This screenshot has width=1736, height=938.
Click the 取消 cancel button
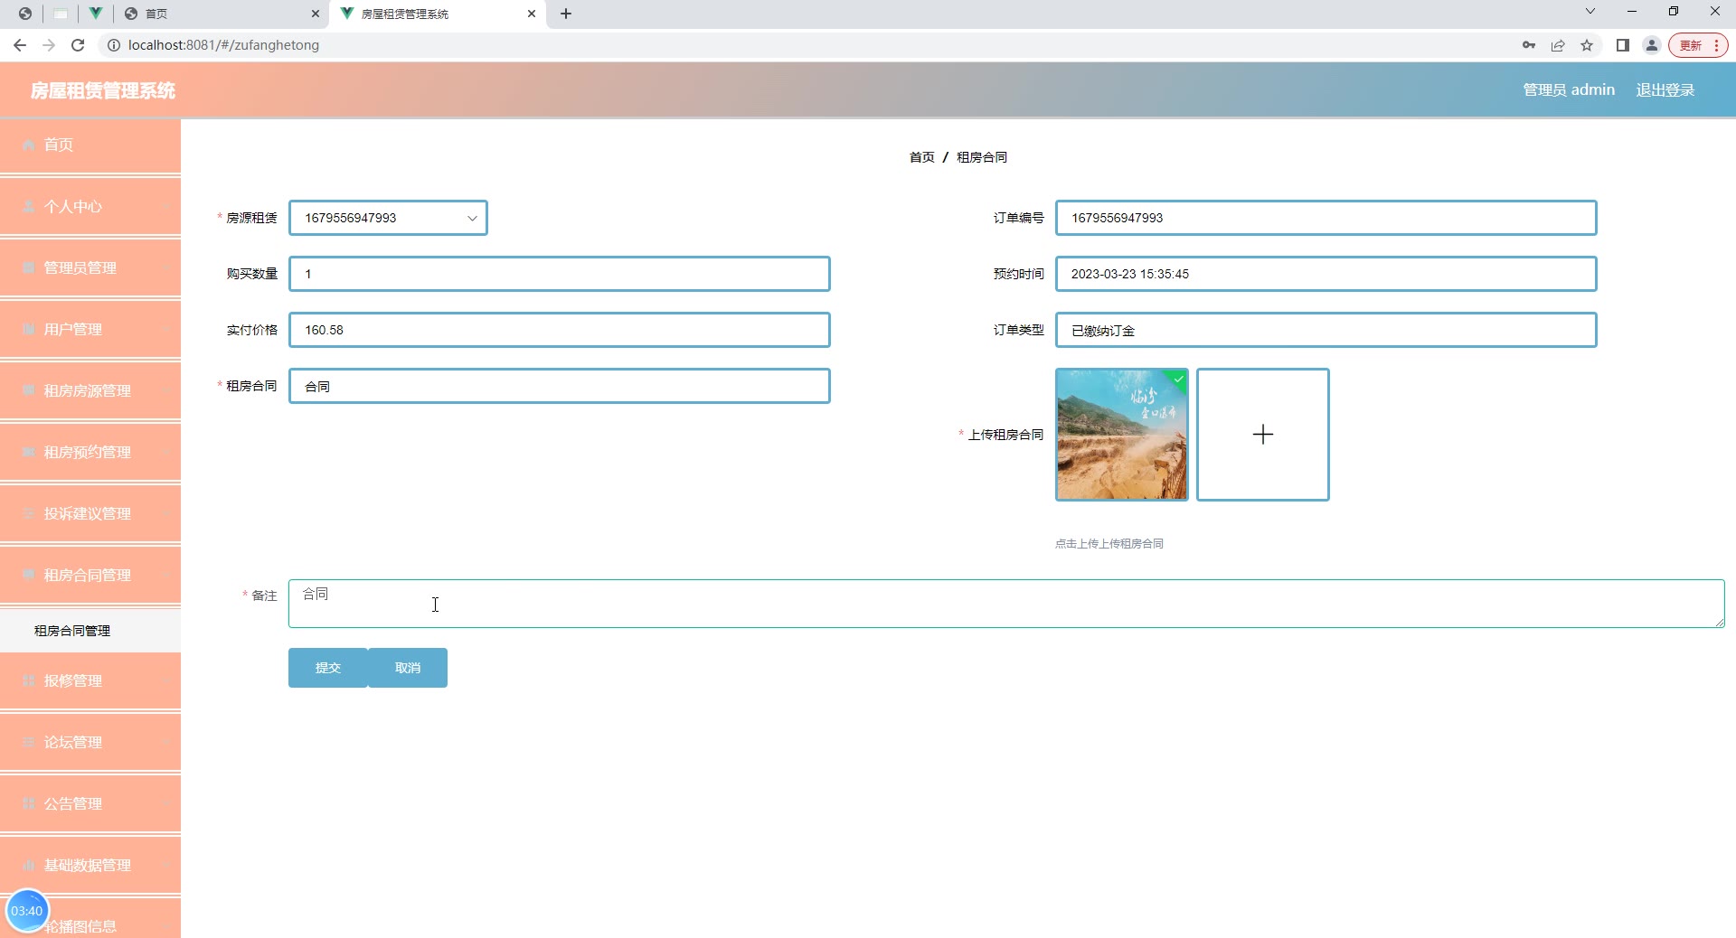[408, 668]
